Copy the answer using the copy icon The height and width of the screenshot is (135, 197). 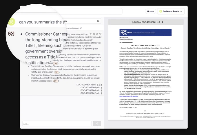pyautogui.click(x=94, y=34)
